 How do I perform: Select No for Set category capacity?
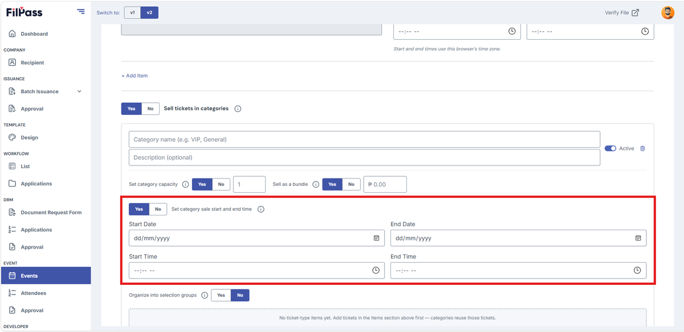(x=221, y=184)
